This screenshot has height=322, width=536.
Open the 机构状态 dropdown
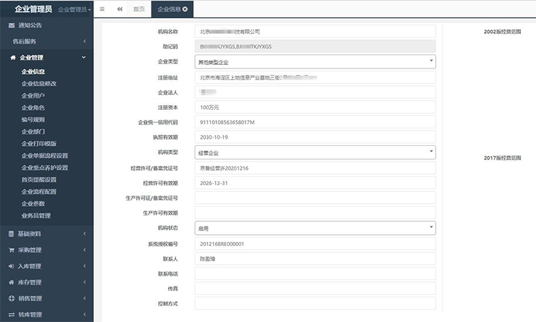pos(315,228)
